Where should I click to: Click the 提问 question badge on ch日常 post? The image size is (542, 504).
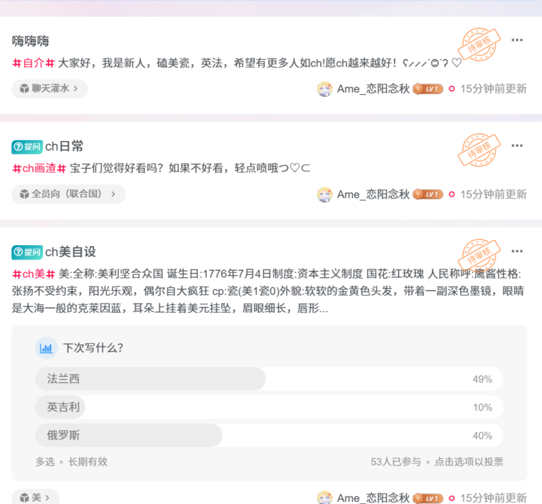27,146
